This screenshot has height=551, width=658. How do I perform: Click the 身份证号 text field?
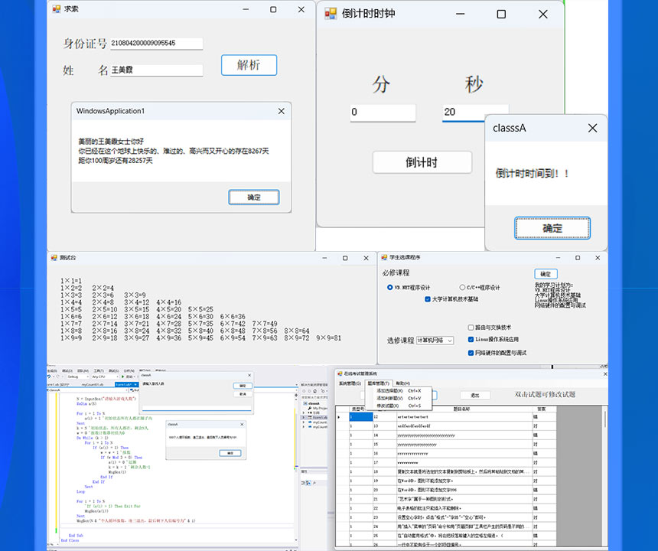click(156, 44)
